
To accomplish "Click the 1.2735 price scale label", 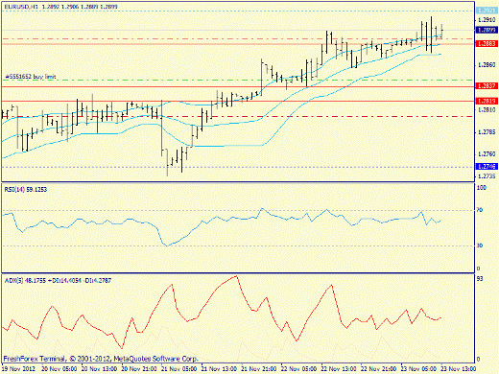I will 487,176.
